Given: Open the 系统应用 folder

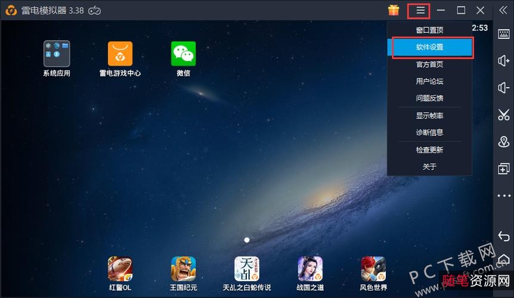Looking at the screenshot, I should 57,54.
